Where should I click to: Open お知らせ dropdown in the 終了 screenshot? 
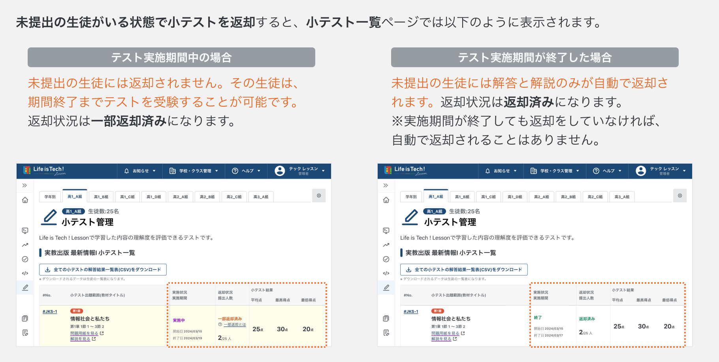click(x=501, y=171)
